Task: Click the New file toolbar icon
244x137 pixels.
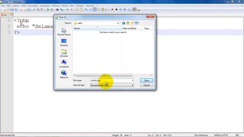Action: point(4,10)
